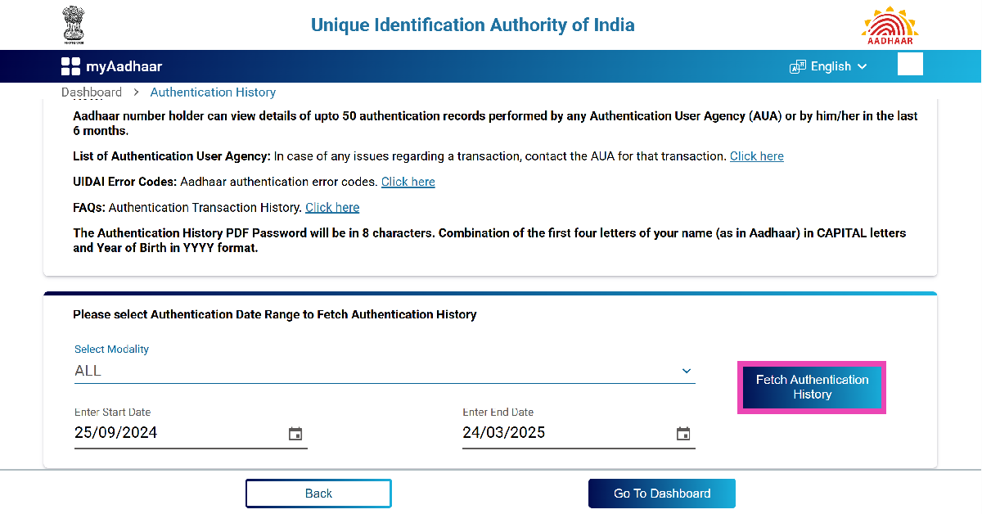
Task: Open FAQs Click here link
Action: [332, 208]
